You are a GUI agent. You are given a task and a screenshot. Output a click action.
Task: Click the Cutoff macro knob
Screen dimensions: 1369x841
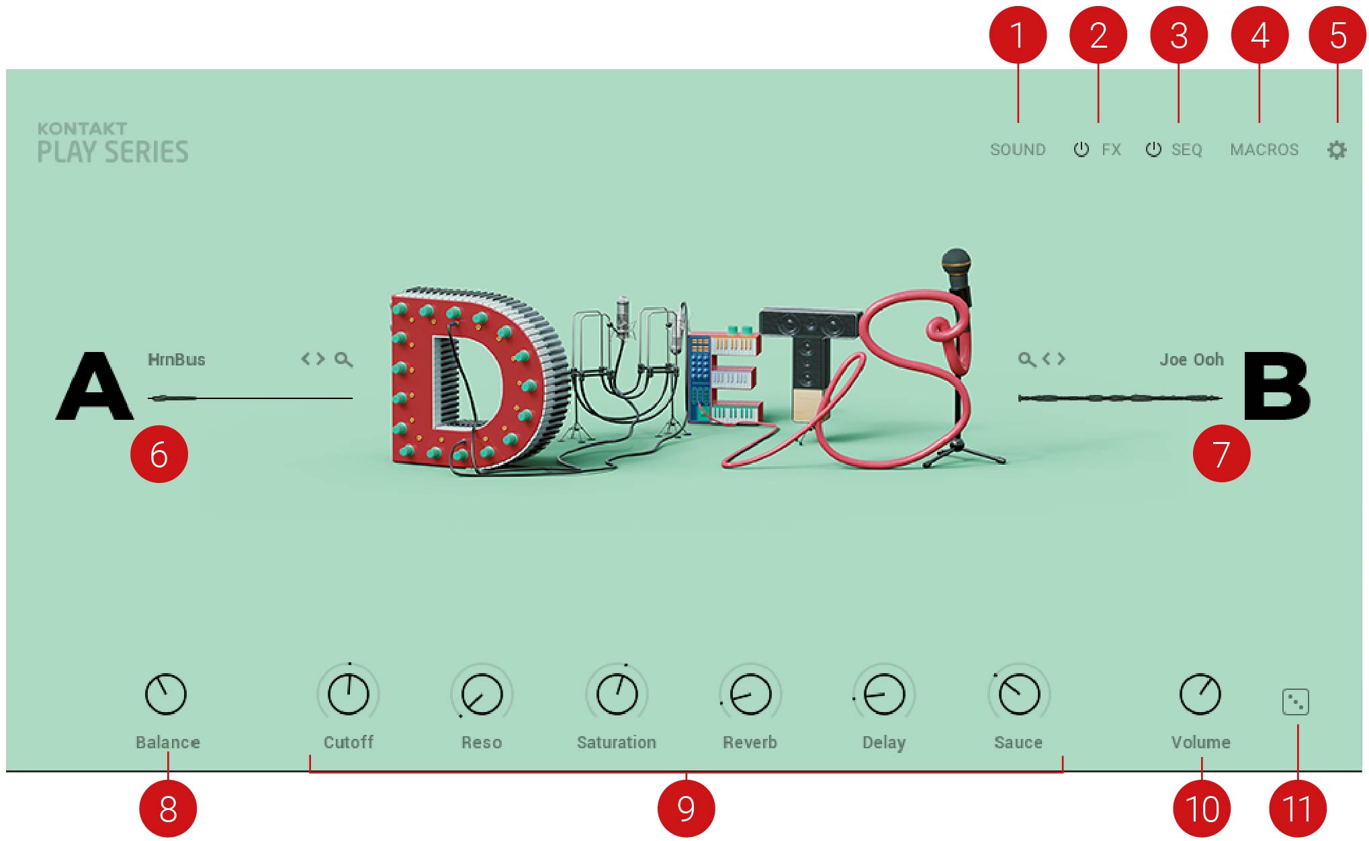[x=348, y=694]
